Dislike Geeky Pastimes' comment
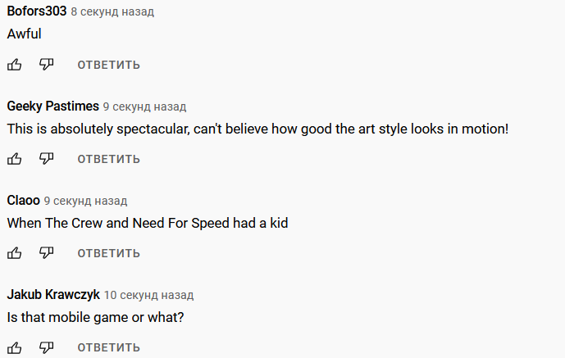Screen dimensions: 565x358 pos(47,159)
